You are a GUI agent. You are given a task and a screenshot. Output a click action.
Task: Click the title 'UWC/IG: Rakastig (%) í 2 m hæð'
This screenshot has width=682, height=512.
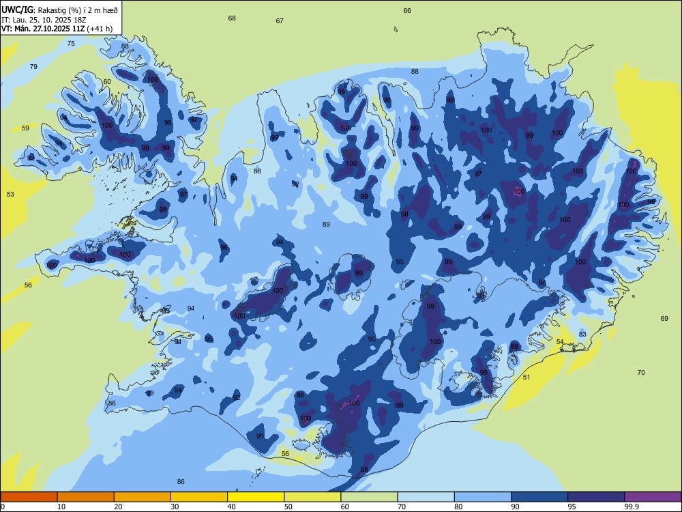click(x=59, y=10)
